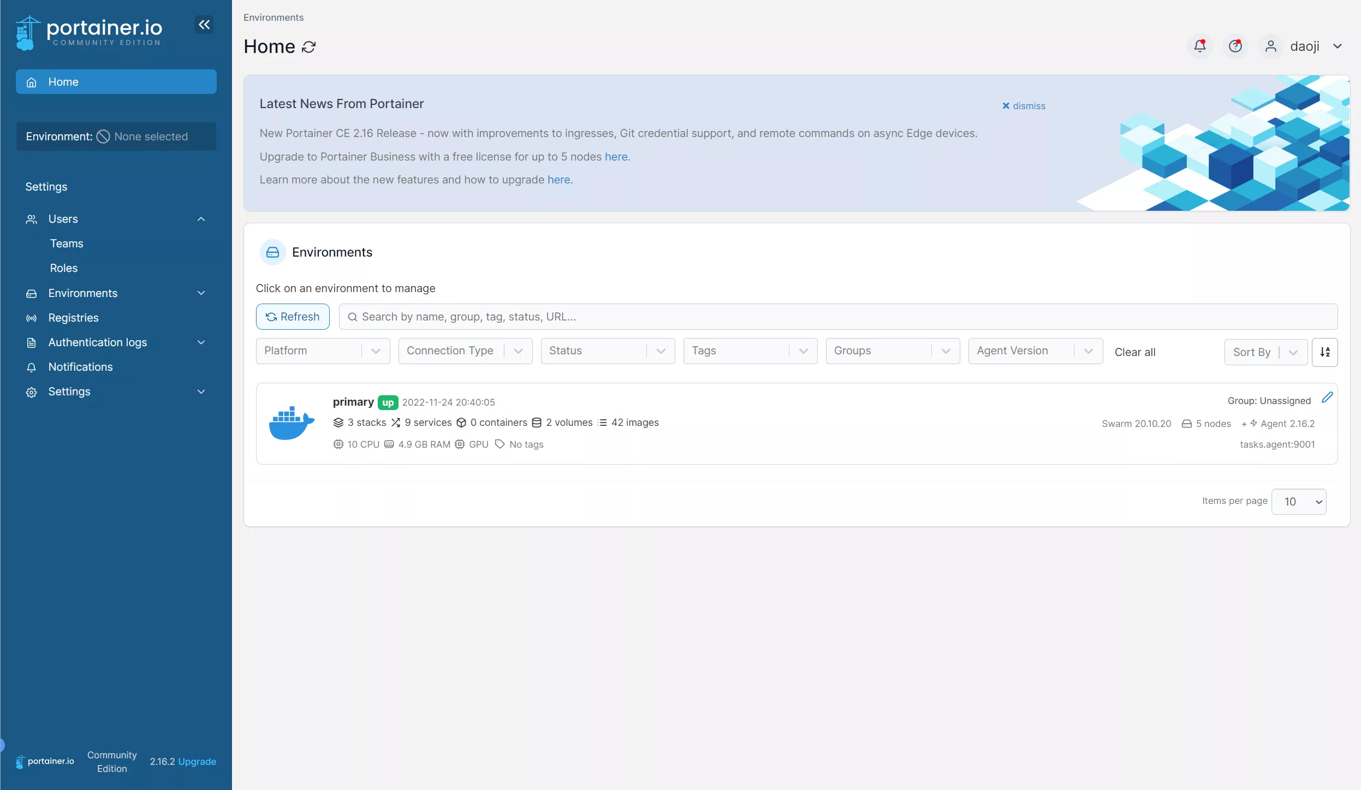
Task: Click the Docker whale icon of primary
Action: tap(292, 423)
